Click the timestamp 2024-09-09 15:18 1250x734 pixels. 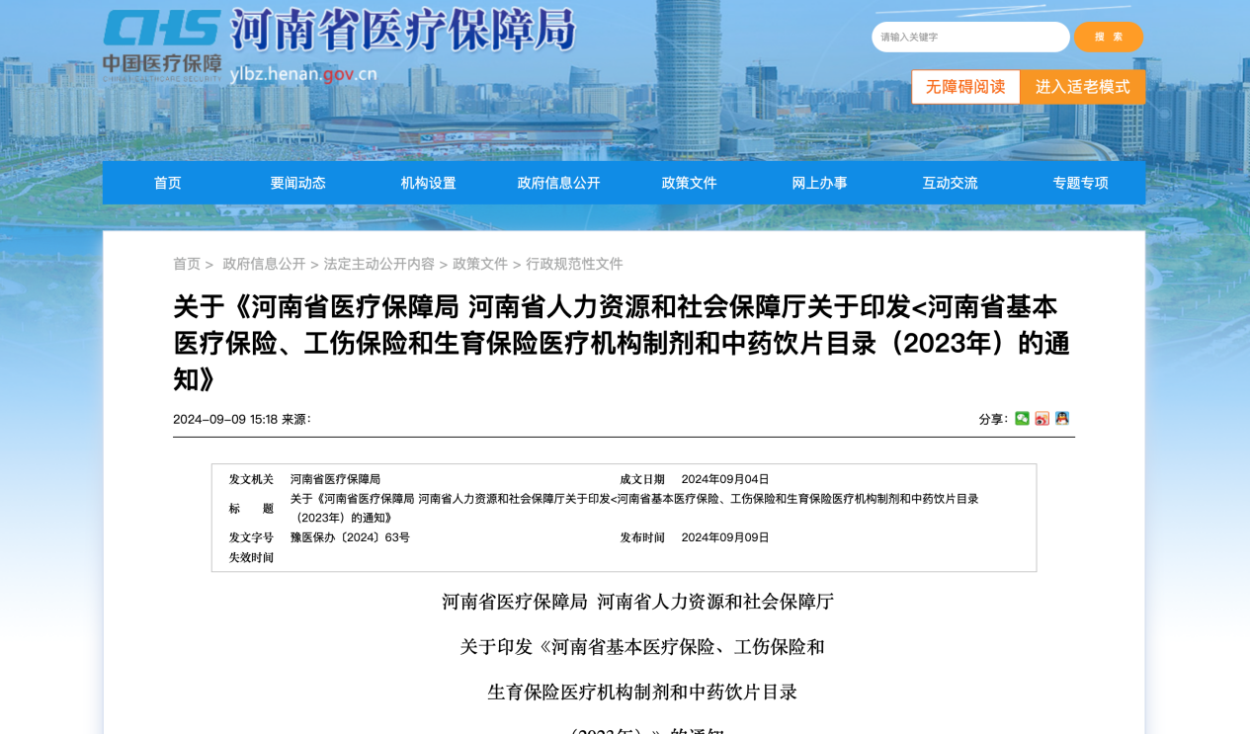point(225,419)
